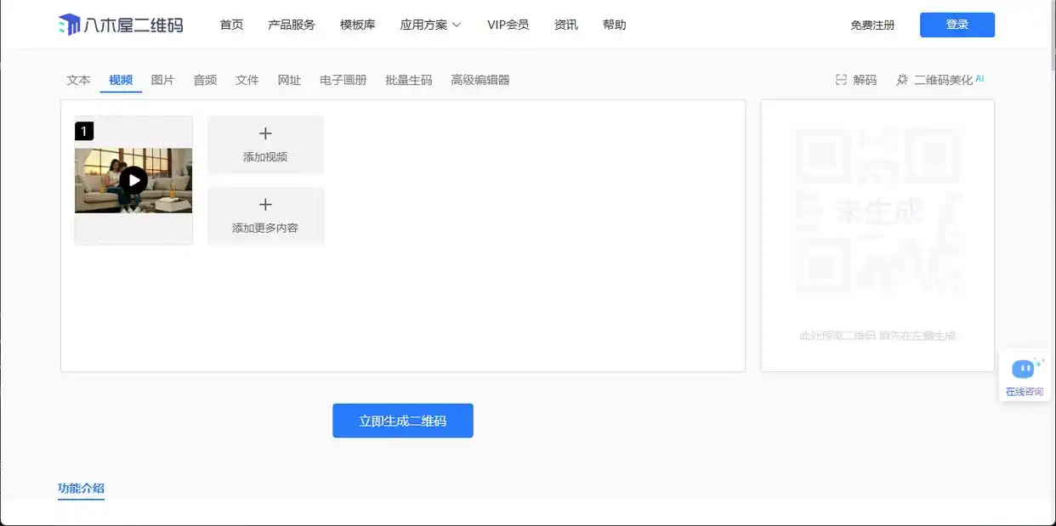This screenshot has width=1056, height=526.
Task: Switch to 网址 tab
Action: pos(289,80)
